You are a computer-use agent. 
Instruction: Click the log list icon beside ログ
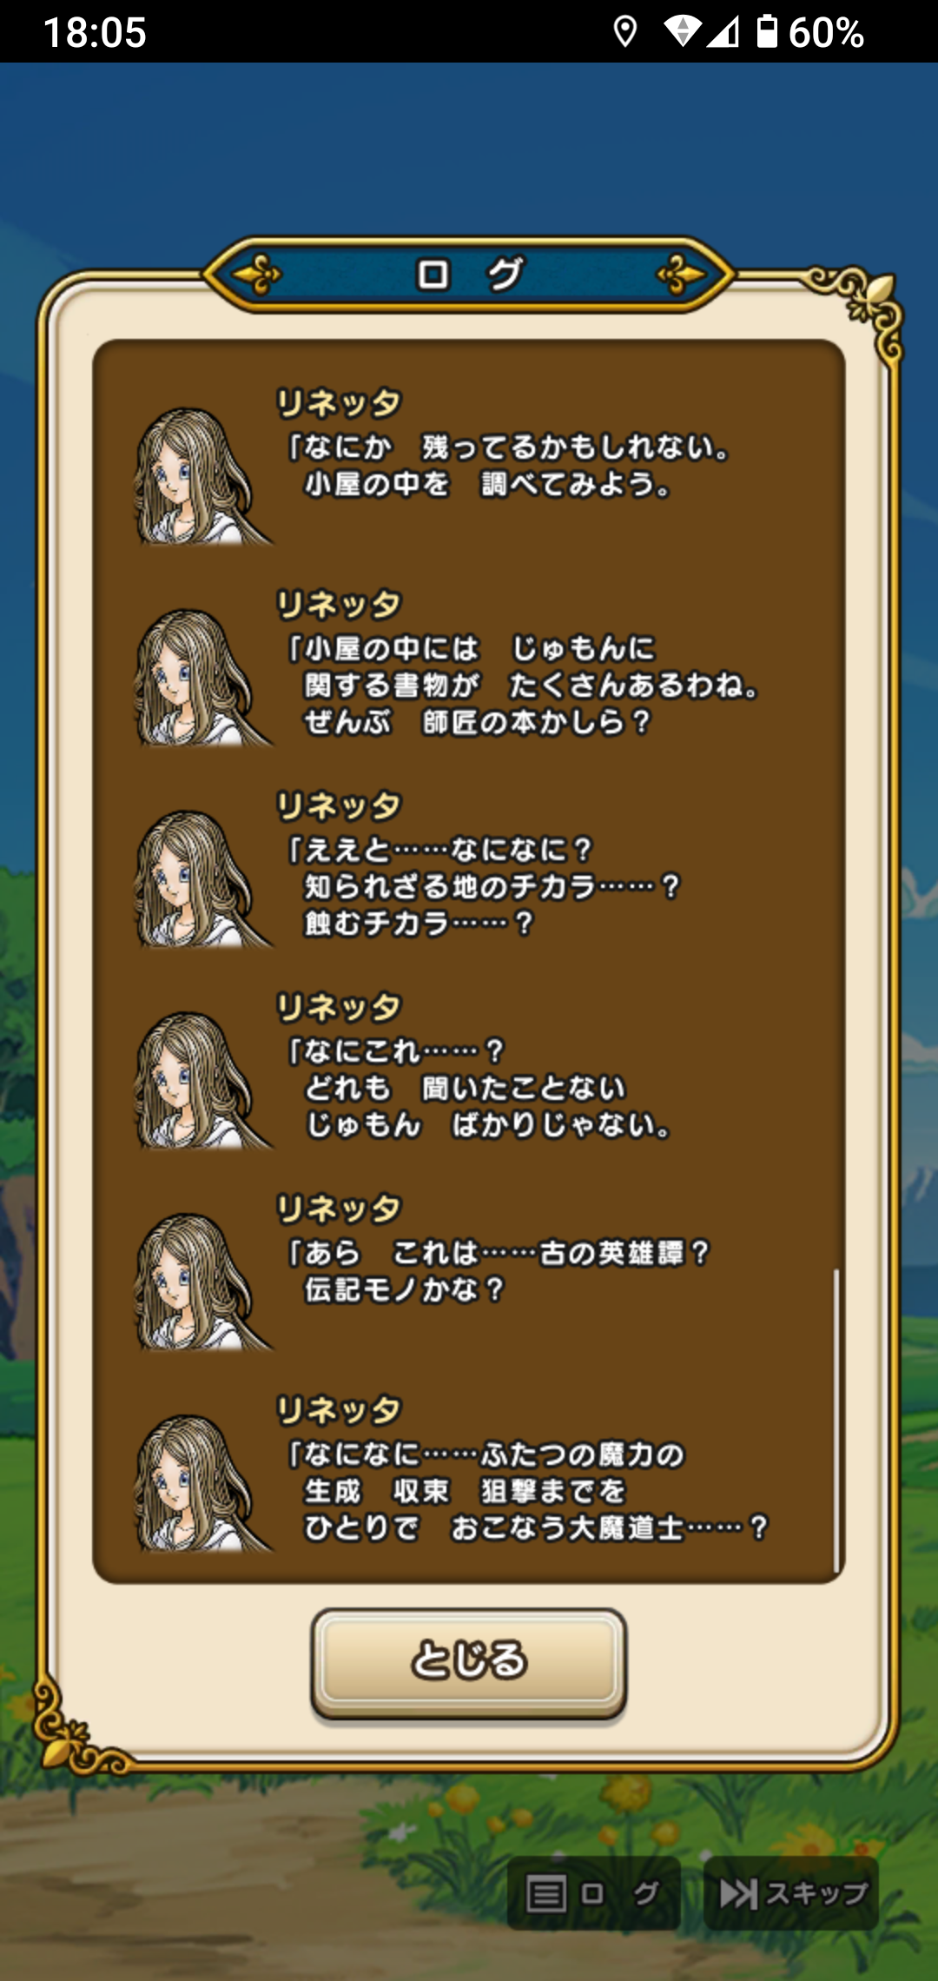pos(546,1894)
